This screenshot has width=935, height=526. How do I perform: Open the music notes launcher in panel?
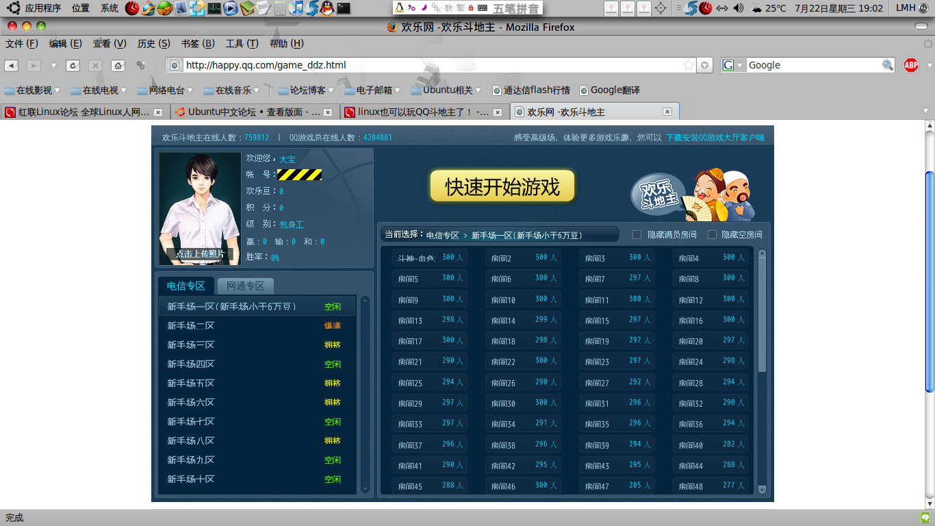pyautogui.click(x=296, y=8)
